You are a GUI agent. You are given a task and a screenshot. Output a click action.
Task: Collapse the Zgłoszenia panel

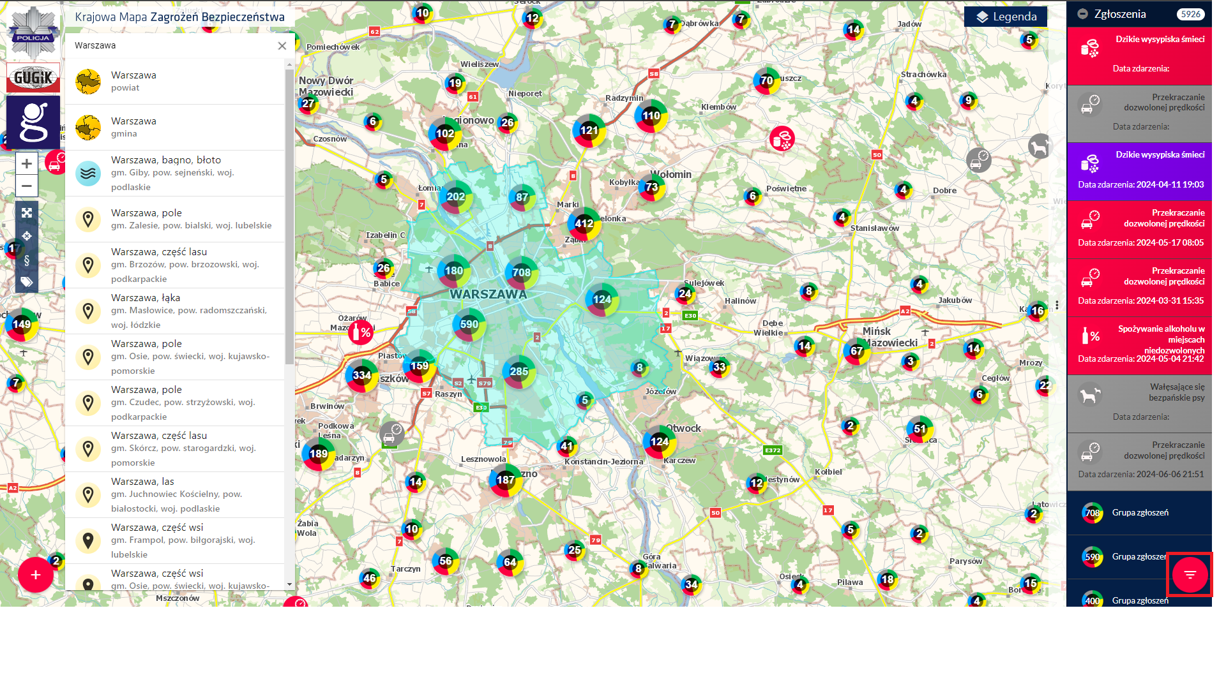pos(1082,14)
